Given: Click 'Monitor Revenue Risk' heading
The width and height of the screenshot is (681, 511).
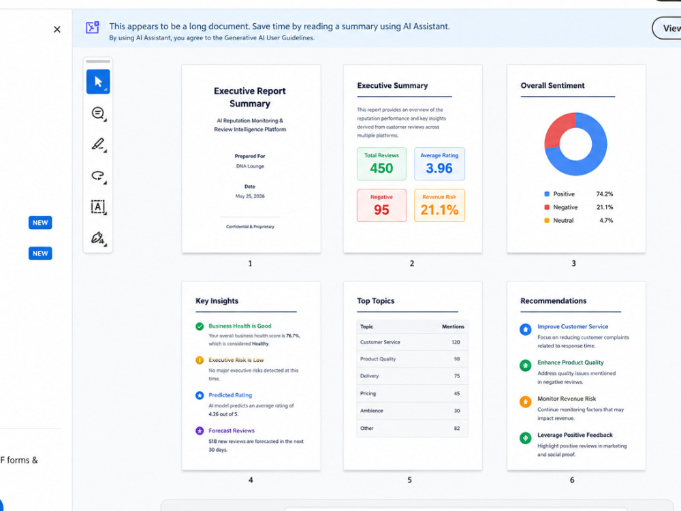Looking at the screenshot, I should tap(567, 399).
